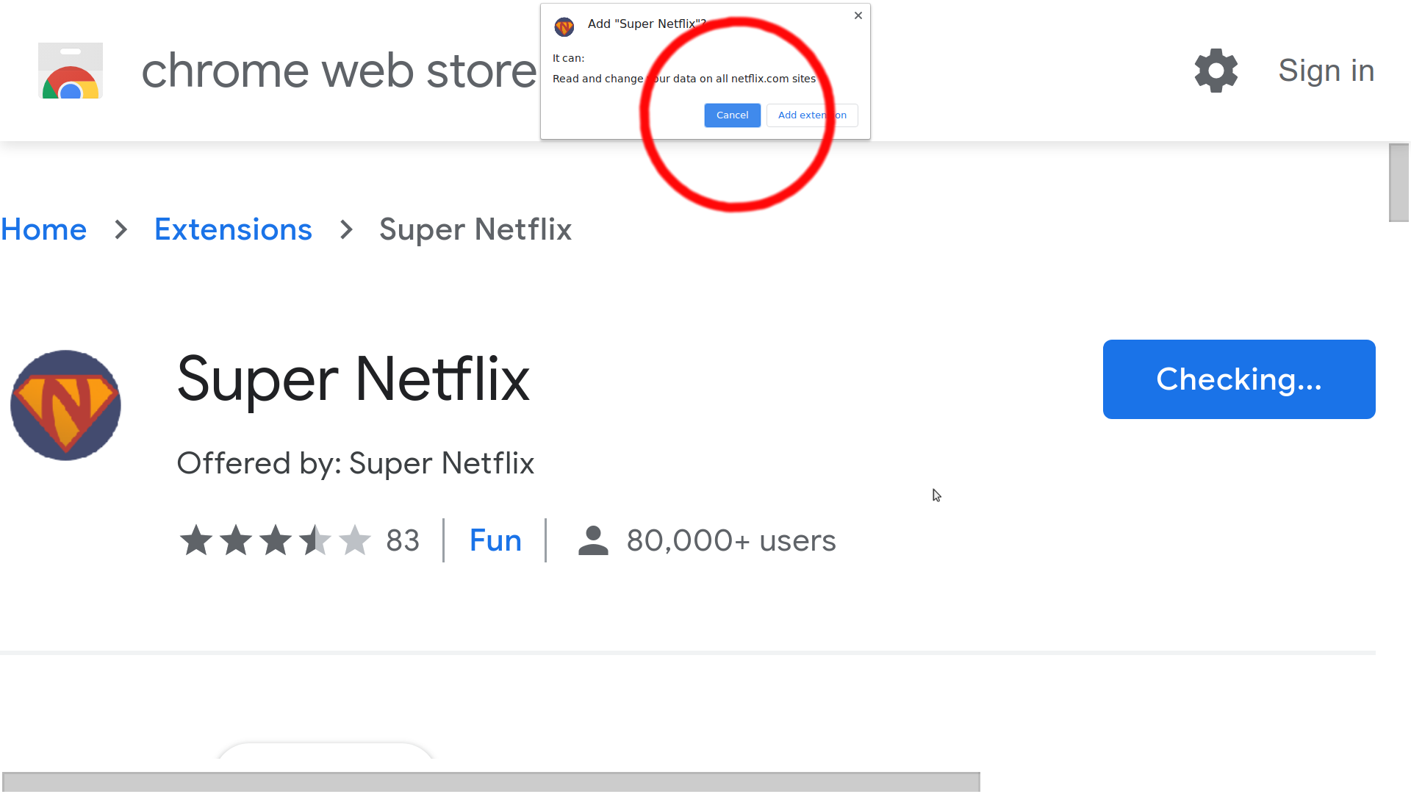Click Cancel in the permission dialog
The image size is (1411, 794).
732,115
